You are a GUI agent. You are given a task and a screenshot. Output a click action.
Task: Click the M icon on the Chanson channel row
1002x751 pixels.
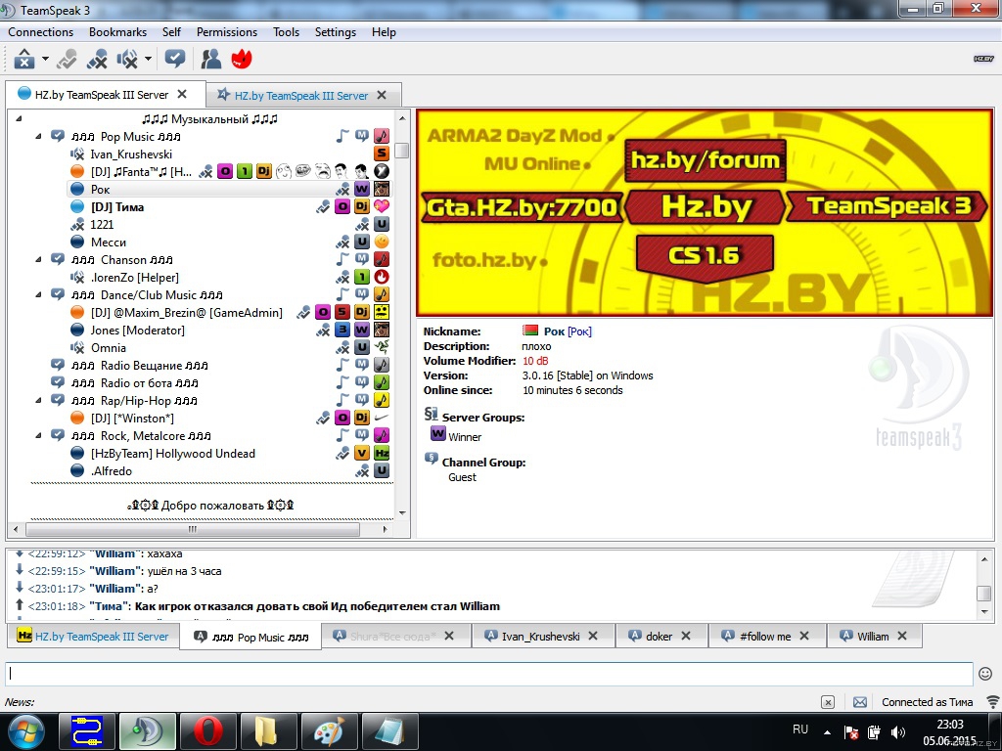(x=362, y=259)
